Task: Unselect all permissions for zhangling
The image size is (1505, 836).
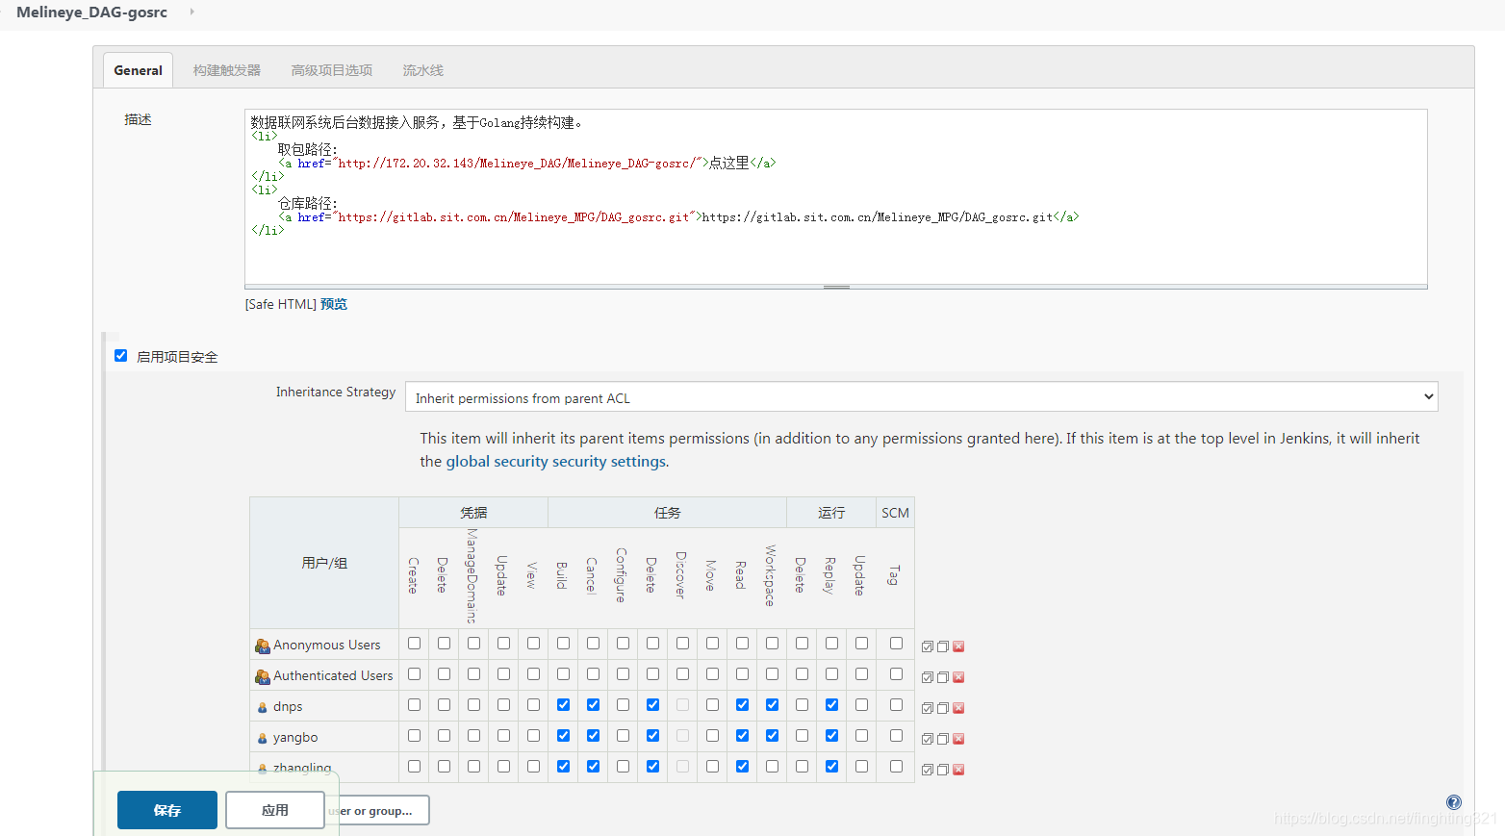Action: click(x=943, y=770)
